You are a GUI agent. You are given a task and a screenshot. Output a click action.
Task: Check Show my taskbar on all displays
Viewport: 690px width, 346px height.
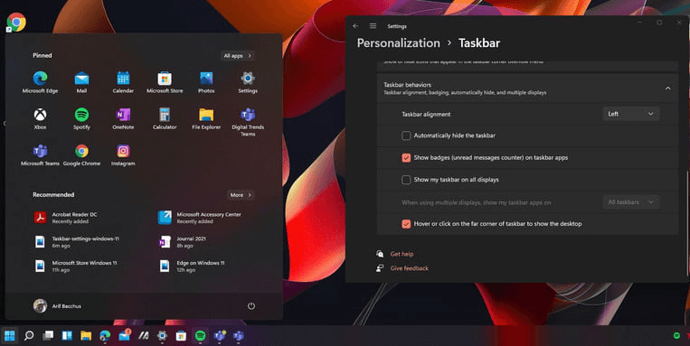tap(406, 180)
